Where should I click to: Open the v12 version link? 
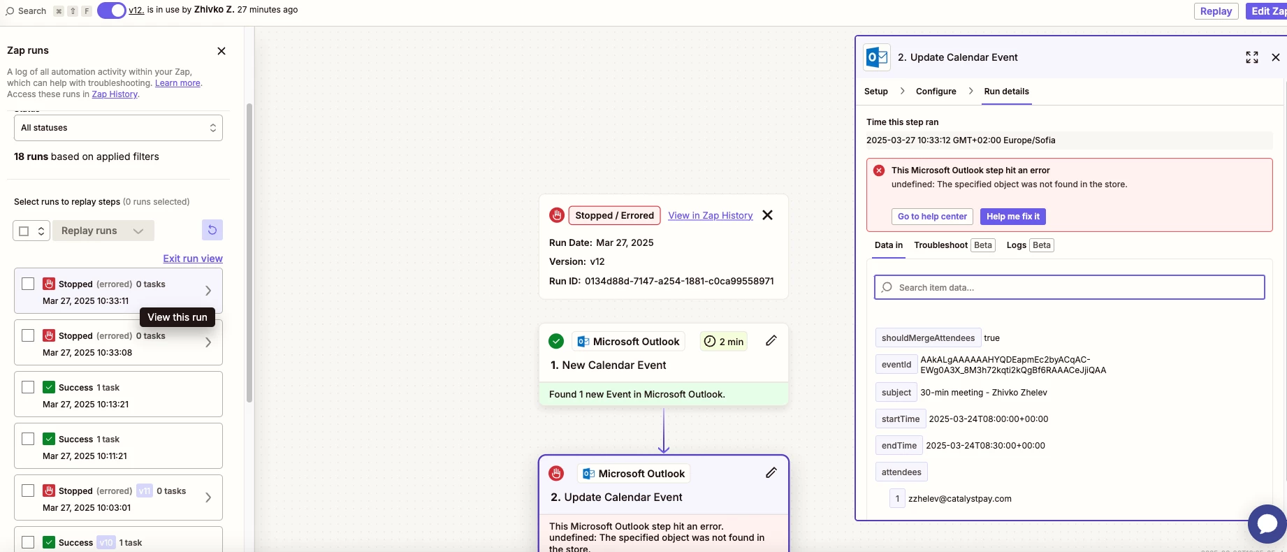click(136, 10)
